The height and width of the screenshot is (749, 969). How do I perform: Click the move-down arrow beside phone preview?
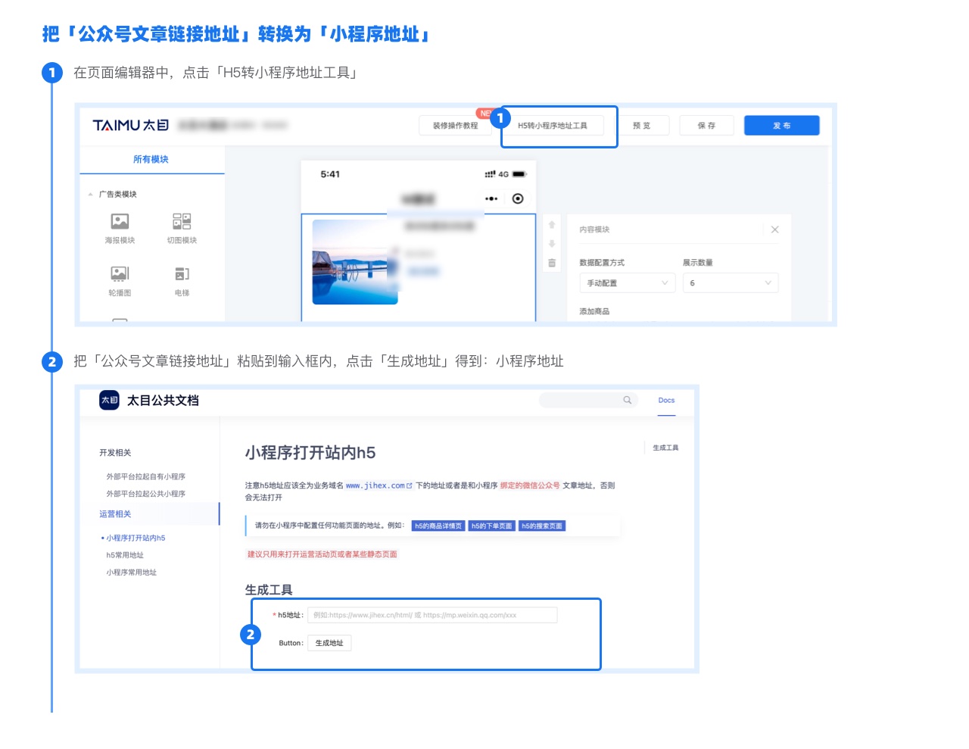552,244
